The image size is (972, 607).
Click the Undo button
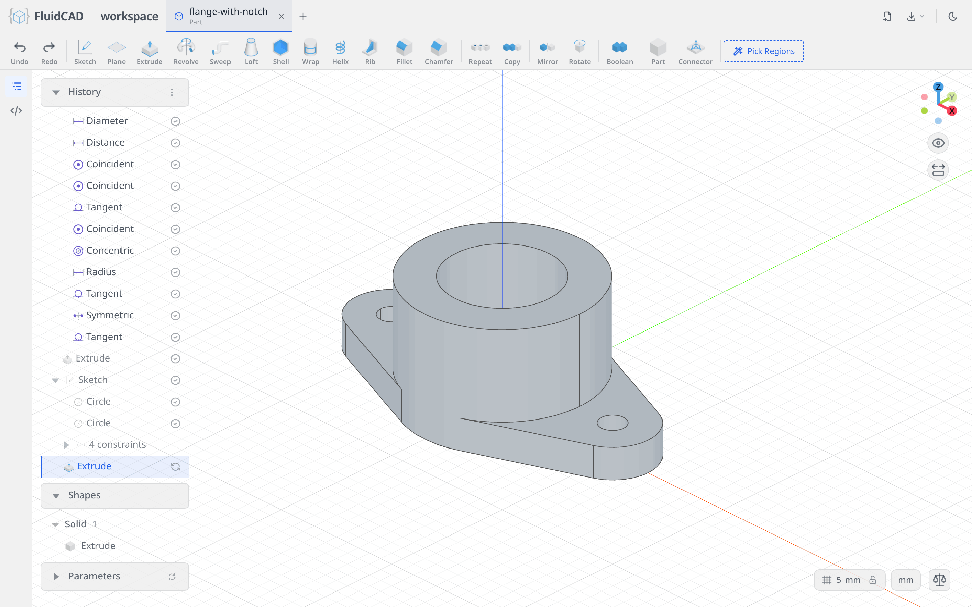[20, 52]
